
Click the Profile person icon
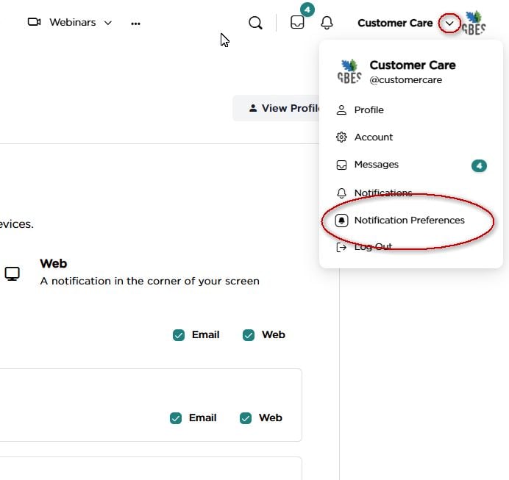[x=341, y=110]
